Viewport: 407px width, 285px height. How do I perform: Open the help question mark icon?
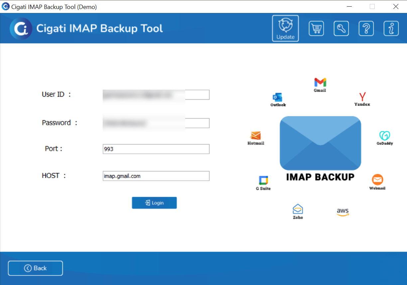(366, 29)
